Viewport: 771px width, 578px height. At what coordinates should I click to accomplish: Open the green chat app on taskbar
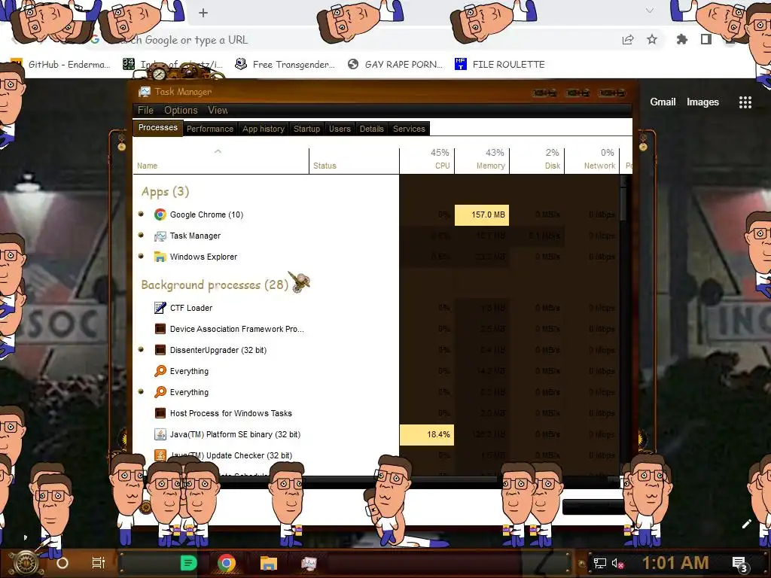point(188,563)
